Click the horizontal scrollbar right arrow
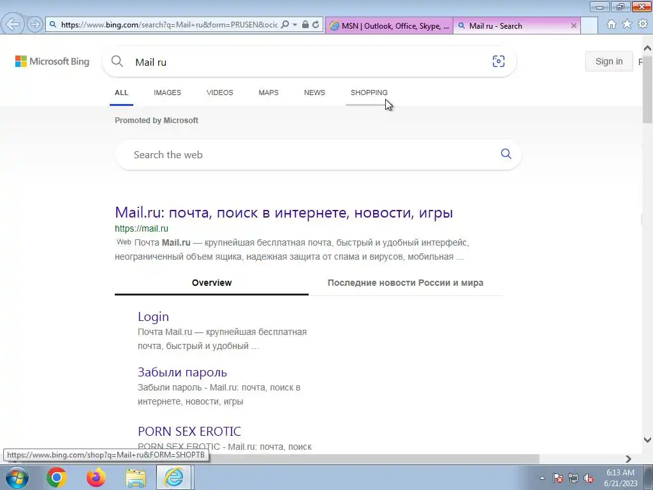 pyautogui.click(x=628, y=459)
